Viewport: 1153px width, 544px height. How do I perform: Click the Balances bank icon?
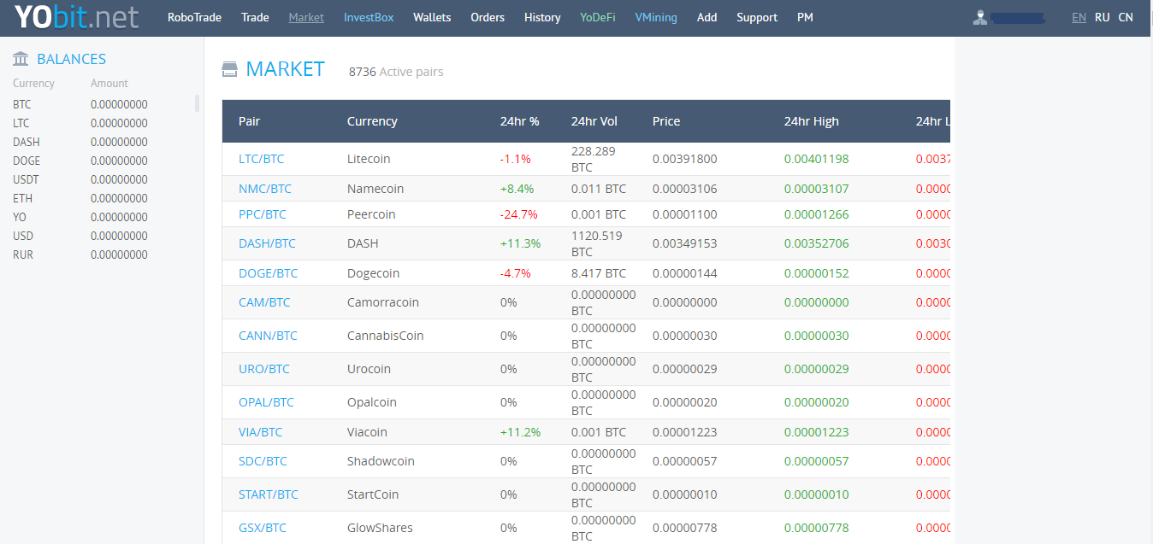21,59
